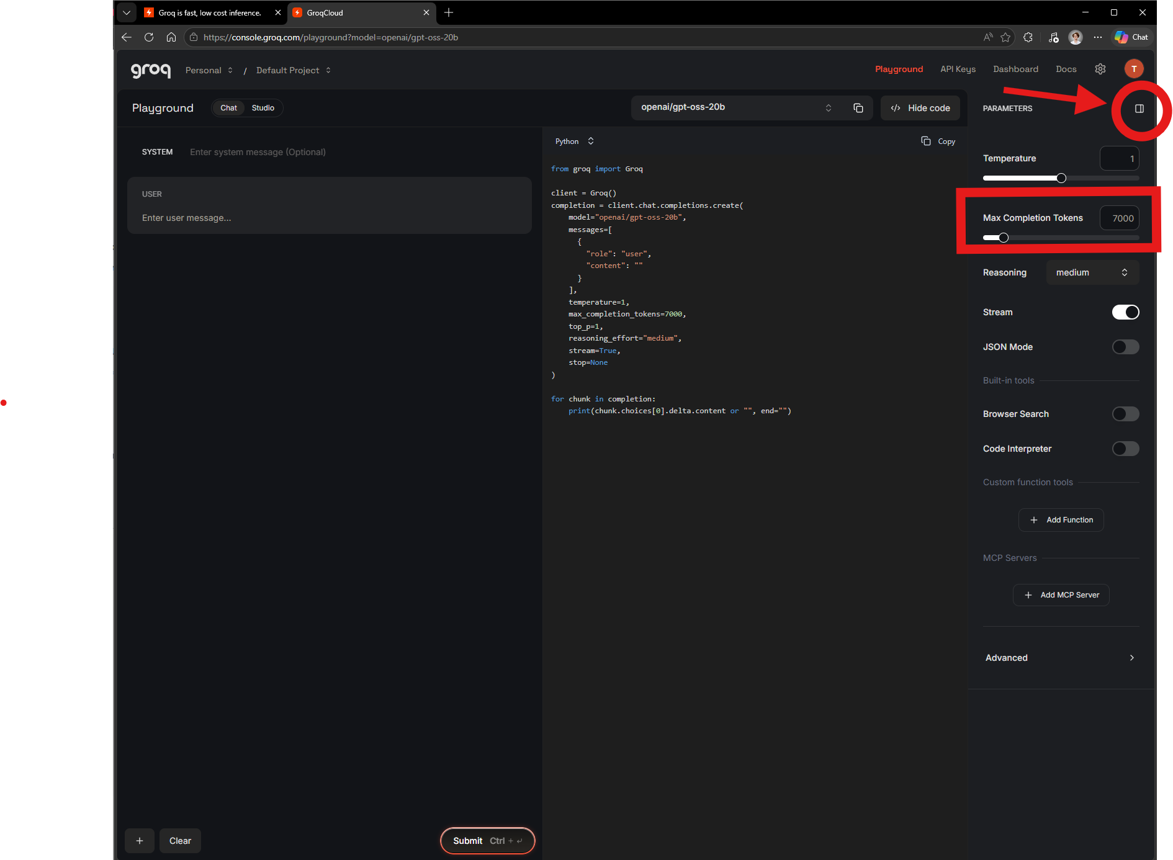Click the groq logo
This screenshot has height=860, width=1173.
coord(151,71)
